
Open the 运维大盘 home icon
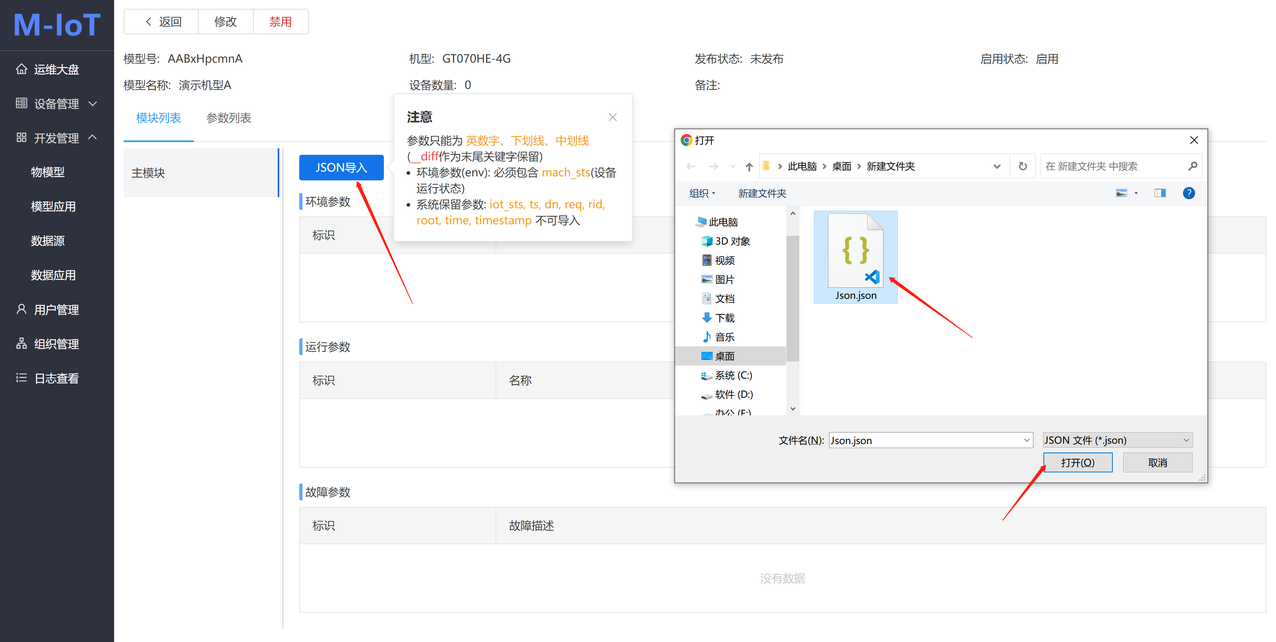tap(21, 69)
